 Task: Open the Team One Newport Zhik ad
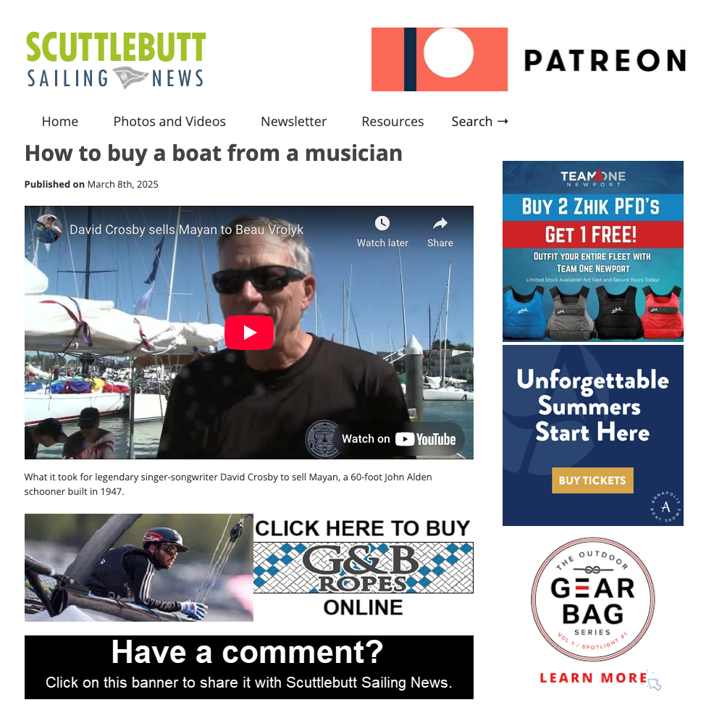pos(592,251)
